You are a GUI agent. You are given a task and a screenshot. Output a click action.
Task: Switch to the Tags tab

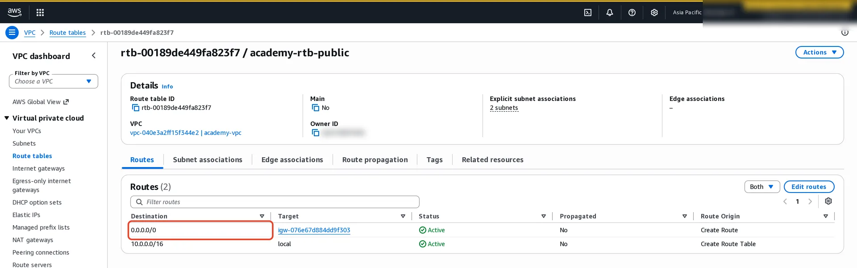434,159
